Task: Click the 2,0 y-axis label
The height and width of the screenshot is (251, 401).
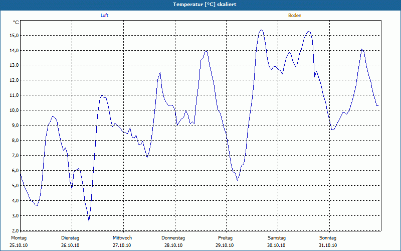Action: point(15,230)
